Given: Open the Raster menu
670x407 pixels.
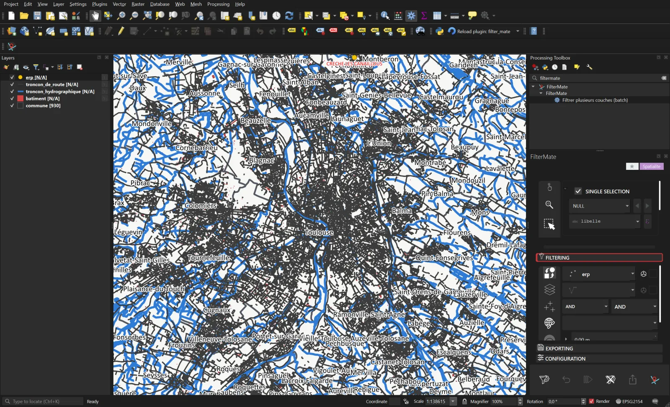Looking at the screenshot, I should [138, 4].
